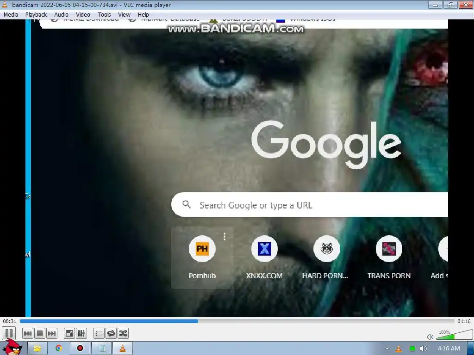
Task: Mute audio via speaker icon
Action: (430, 337)
